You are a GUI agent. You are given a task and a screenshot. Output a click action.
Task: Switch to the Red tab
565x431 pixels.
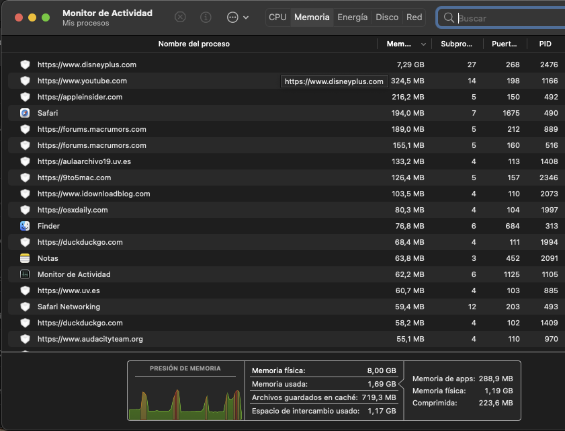pos(414,17)
